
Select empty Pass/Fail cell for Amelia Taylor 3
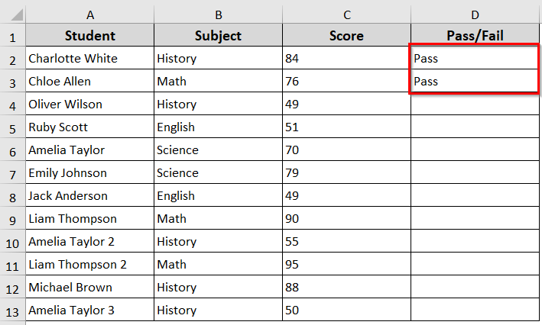pyautogui.click(x=475, y=311)
